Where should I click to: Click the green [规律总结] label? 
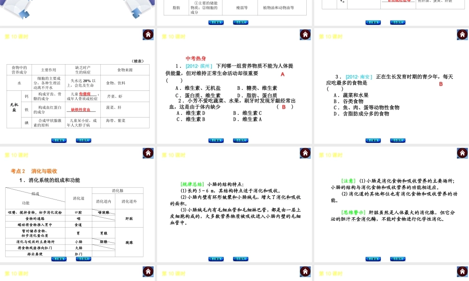click(x=192, y=184)
